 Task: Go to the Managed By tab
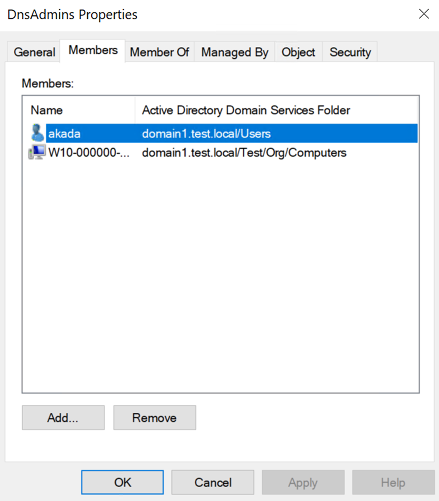235,52
